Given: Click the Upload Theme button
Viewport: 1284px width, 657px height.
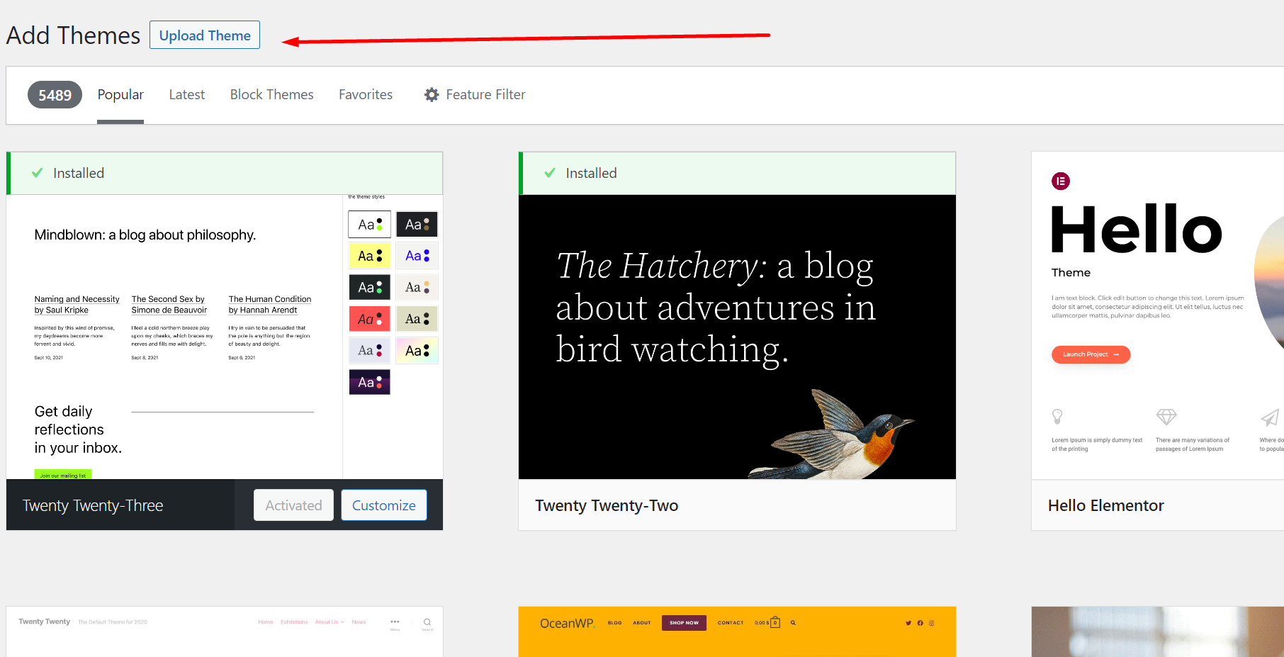Looking at the screenshot, I should click(205, 35).
